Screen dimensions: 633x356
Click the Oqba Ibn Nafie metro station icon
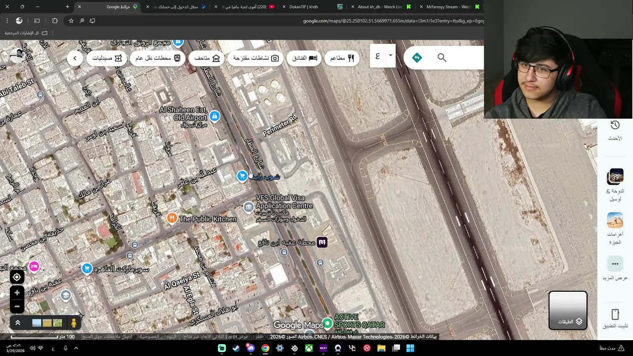pos(322,242)
